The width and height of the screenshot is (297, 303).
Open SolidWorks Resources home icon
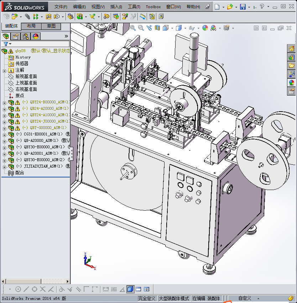[x=292, y=49]
